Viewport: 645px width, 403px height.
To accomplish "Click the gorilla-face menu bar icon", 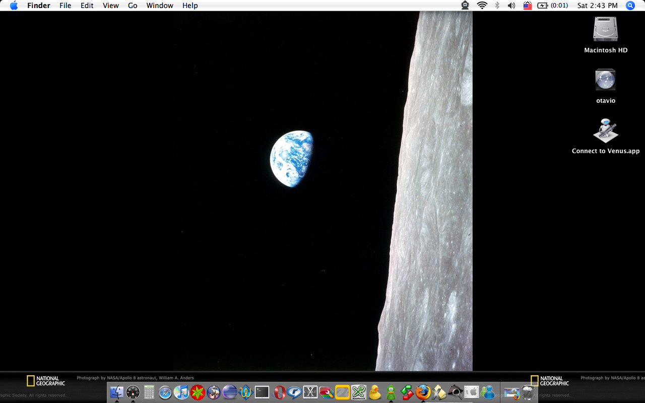I will pos(465,6).
